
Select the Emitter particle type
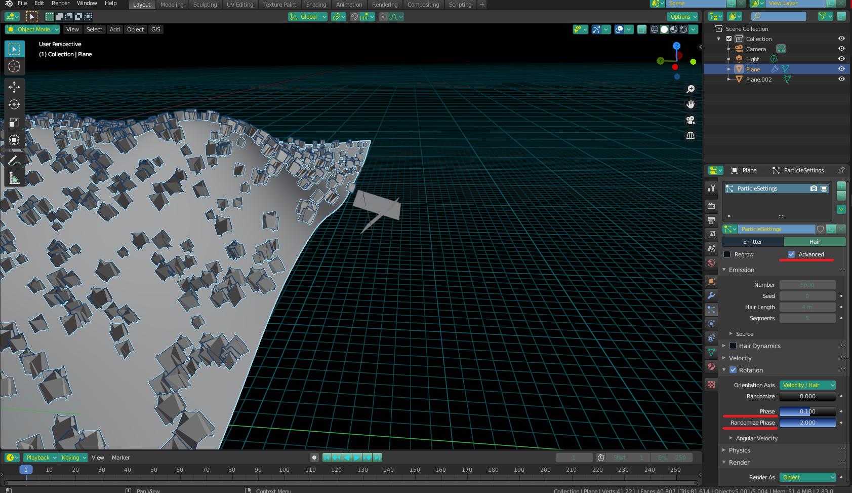pyautogui.click(x=752, y=242)
